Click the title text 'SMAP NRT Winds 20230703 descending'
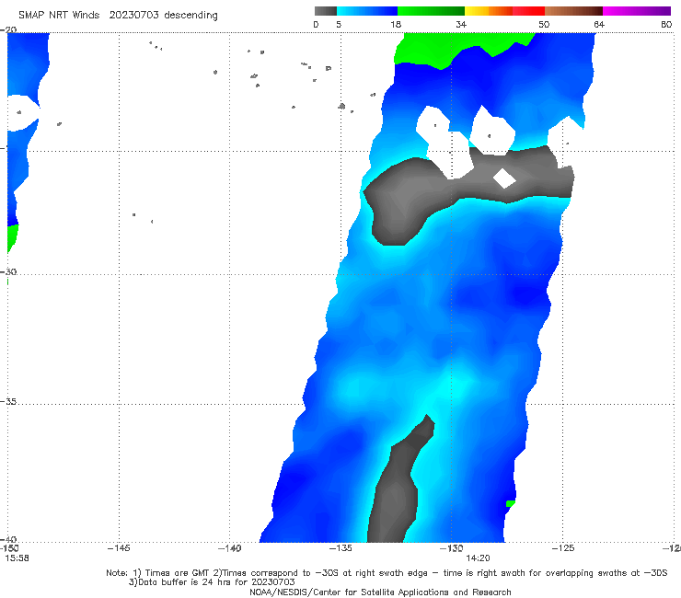The width and height of the screenshot is (681, 598). pyautogui.click(x=118, y=15)
